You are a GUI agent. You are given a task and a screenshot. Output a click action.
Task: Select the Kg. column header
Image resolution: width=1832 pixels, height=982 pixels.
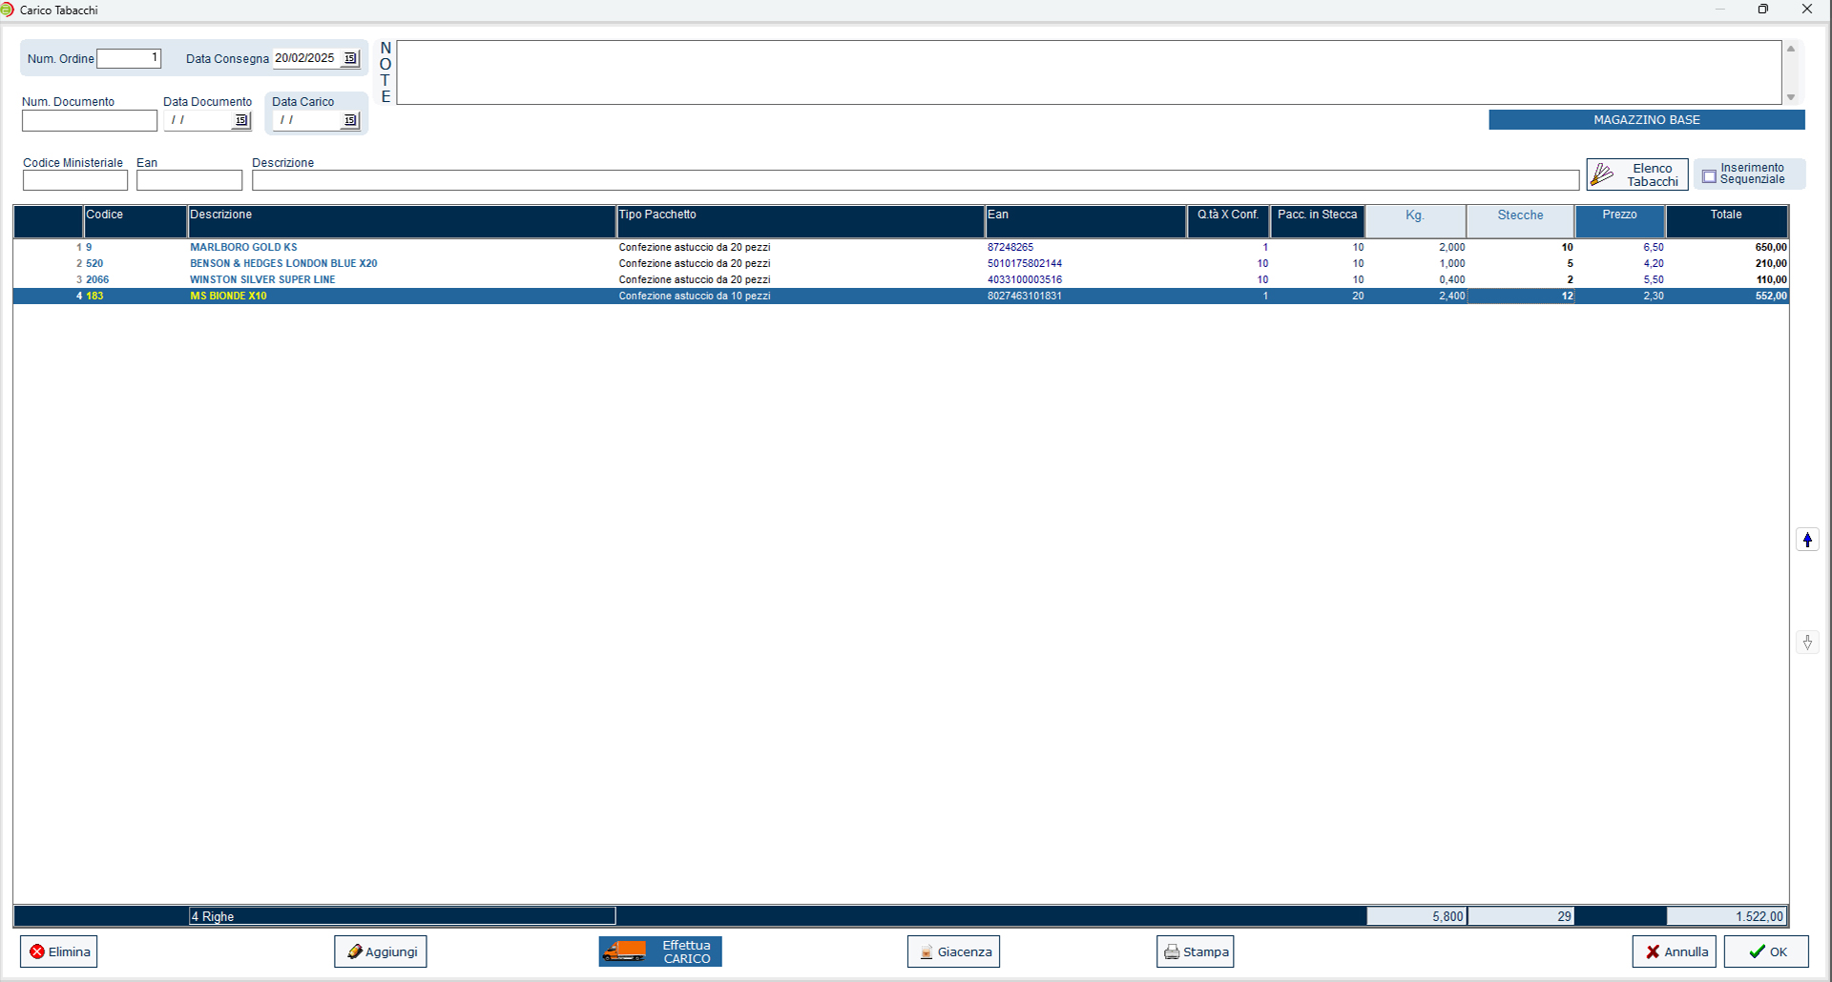tap(1414, 215)
